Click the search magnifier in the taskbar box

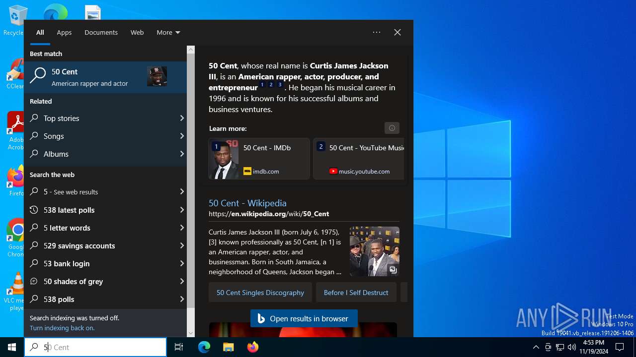pos(34,347)
